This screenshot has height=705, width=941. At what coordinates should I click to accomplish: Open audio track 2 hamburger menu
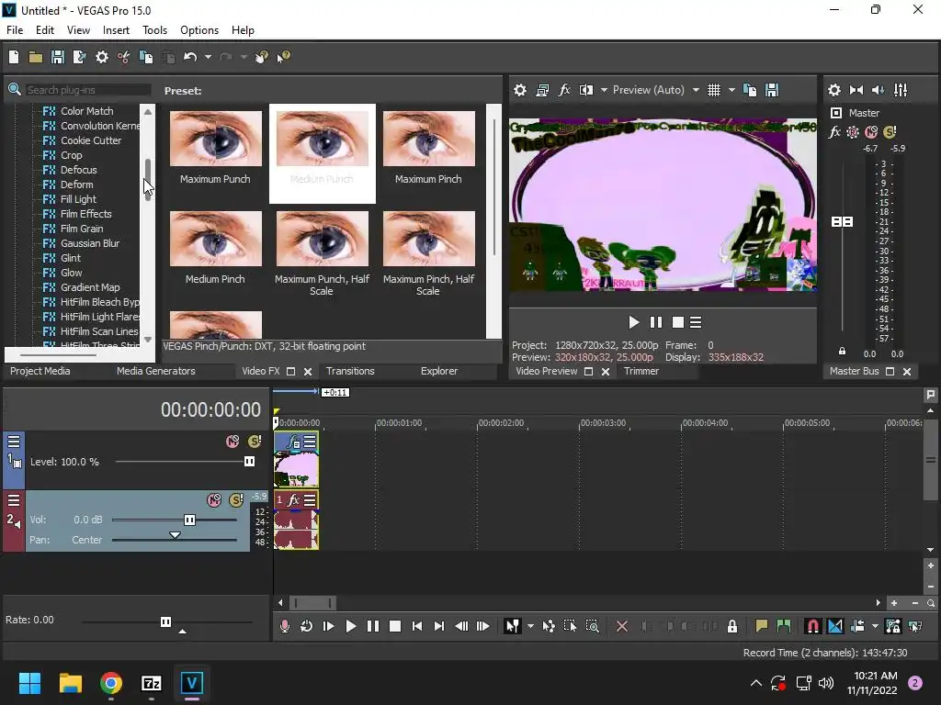[13, 500]
